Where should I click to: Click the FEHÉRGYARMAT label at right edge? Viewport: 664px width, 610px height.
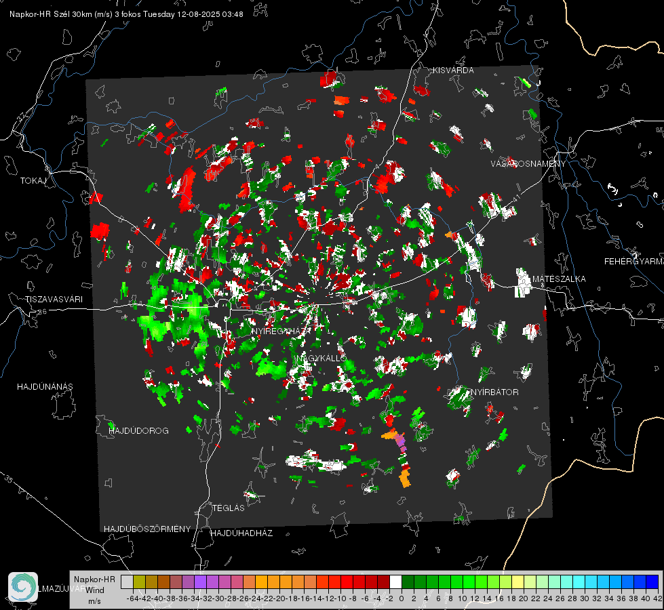coord(634,262)
